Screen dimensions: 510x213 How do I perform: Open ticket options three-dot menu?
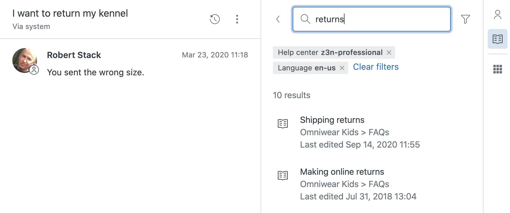click(x=237, y=19)
